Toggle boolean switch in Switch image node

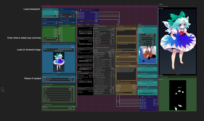[x=147, y=93]
